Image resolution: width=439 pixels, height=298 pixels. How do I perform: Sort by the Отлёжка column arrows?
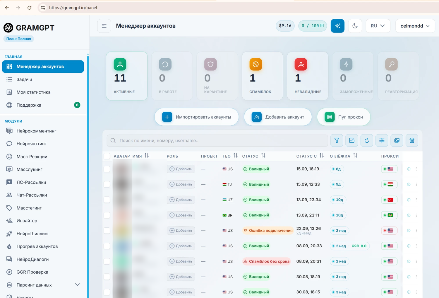355,156
